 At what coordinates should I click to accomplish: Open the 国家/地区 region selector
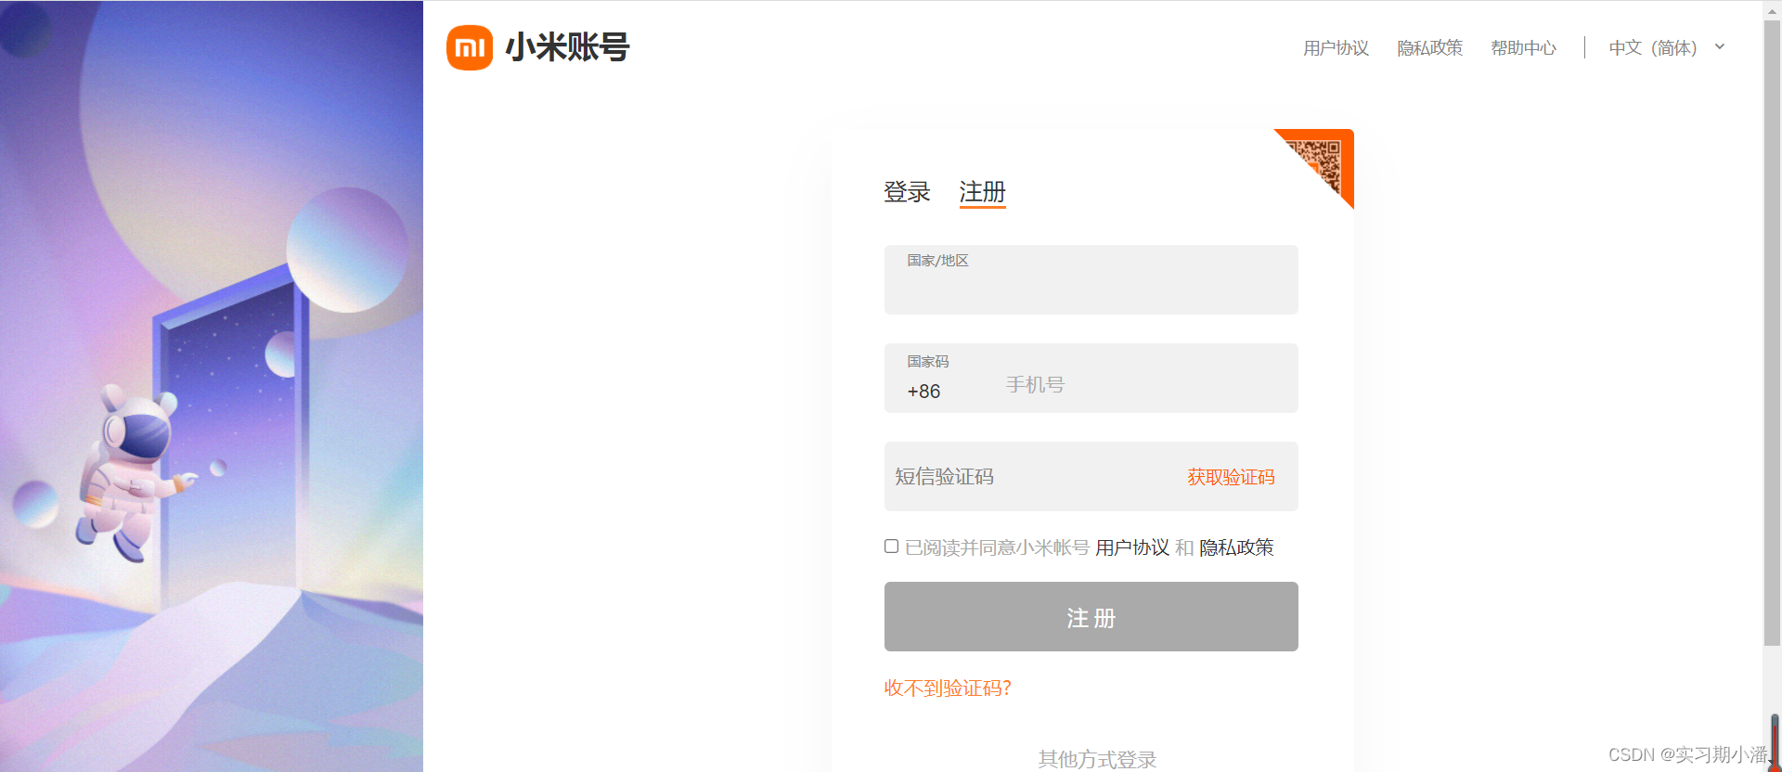[x=1091, y=279]
